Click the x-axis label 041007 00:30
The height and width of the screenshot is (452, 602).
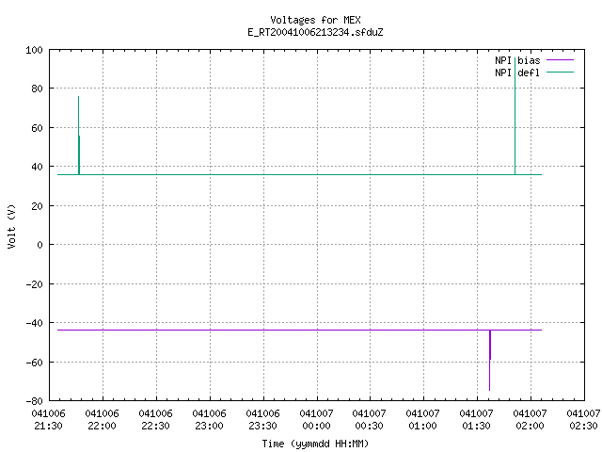point(370,420)
